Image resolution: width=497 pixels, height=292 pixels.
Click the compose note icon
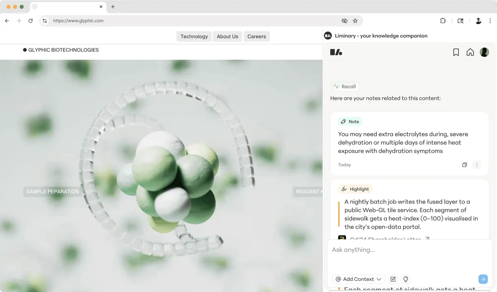(x=393, y=279)
